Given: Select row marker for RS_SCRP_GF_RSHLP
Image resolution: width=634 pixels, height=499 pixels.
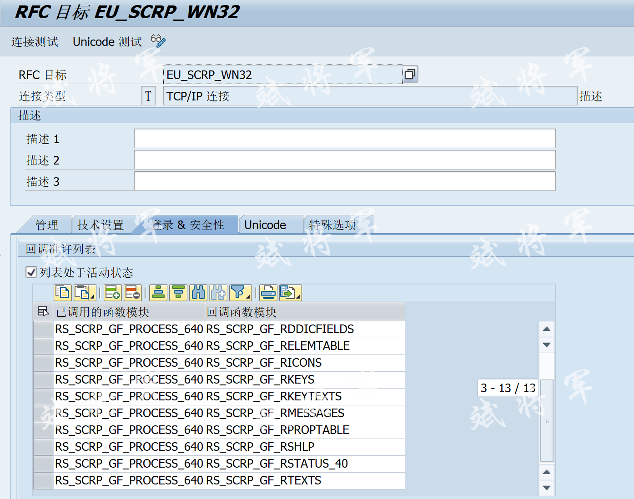Looking at the screenshot, I should point(43,447).
